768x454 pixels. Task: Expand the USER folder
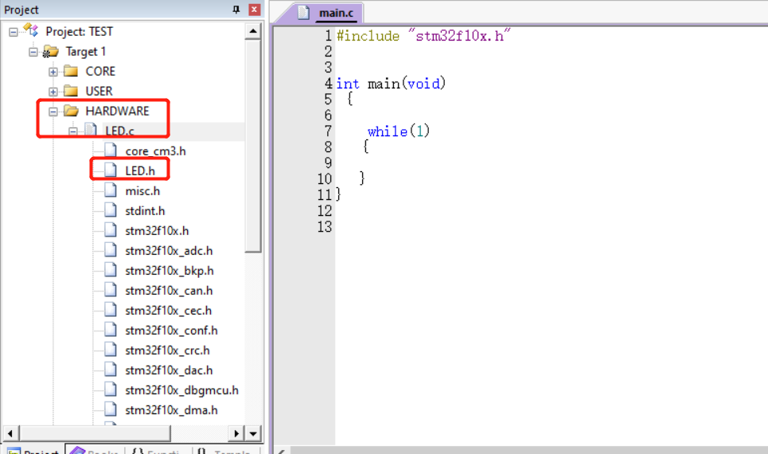53,92
